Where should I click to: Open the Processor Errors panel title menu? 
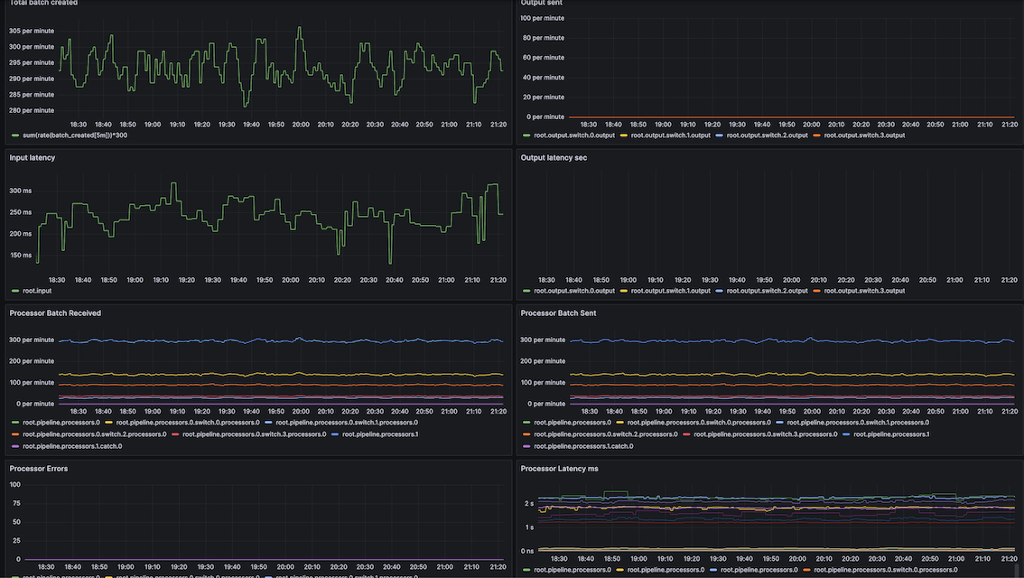(38, 469)
